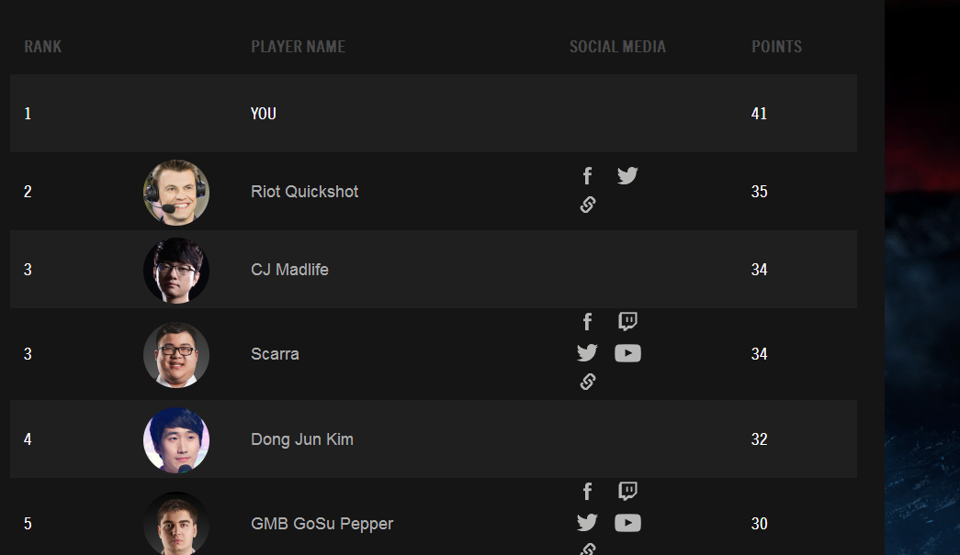Click the POINTS column header
This screenshot has width=960, height=555.
coord(776,47)
